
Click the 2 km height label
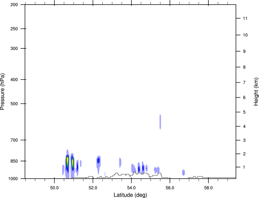click(244, 154)
